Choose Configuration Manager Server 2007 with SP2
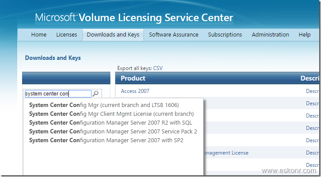The image size is (321, 177). coord(106,140)
